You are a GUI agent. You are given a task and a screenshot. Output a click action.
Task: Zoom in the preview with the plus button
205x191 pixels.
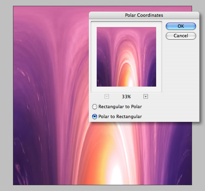pyautogui.click(x=146, y=97)
